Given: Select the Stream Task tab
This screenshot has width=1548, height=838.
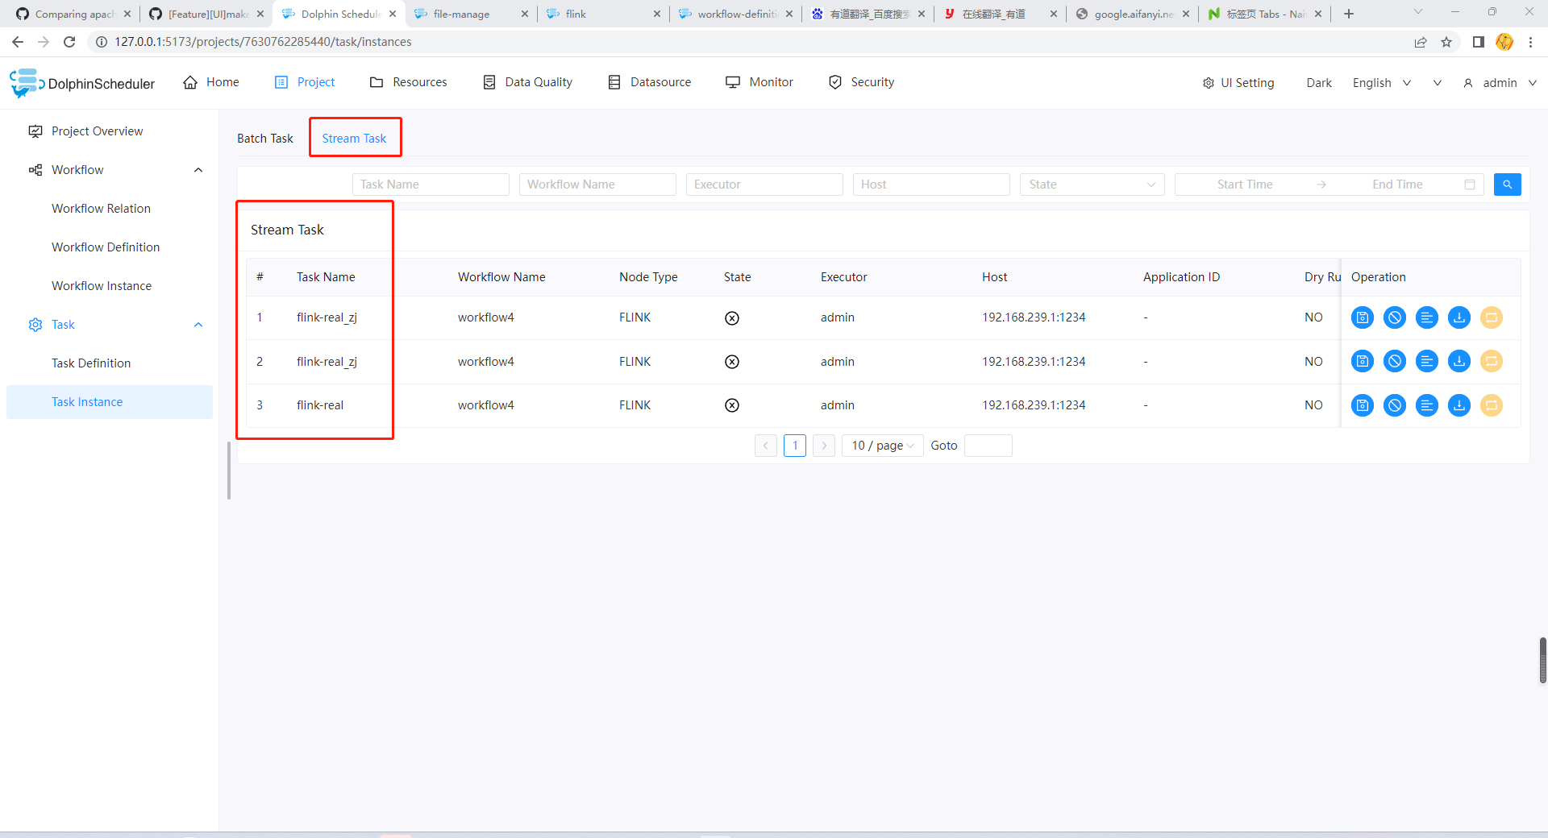Looking at the screenshot, I should click(x=354, y=139).
